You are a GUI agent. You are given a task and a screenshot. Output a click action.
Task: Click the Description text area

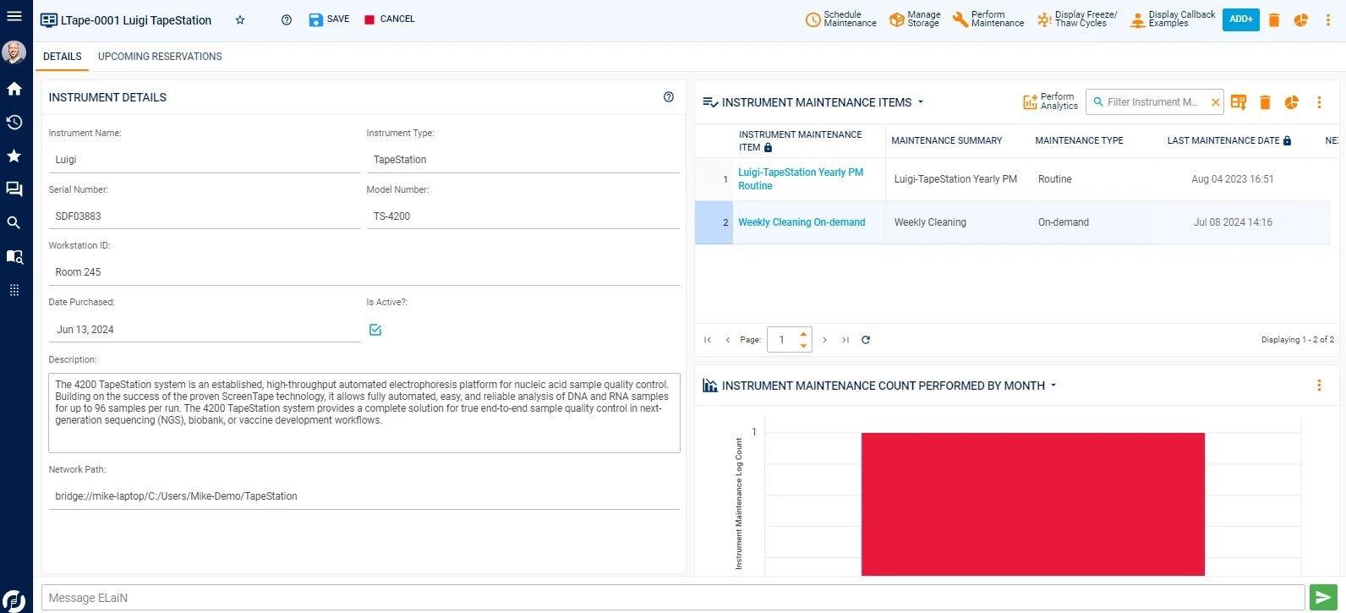click(x=364, y=413)
